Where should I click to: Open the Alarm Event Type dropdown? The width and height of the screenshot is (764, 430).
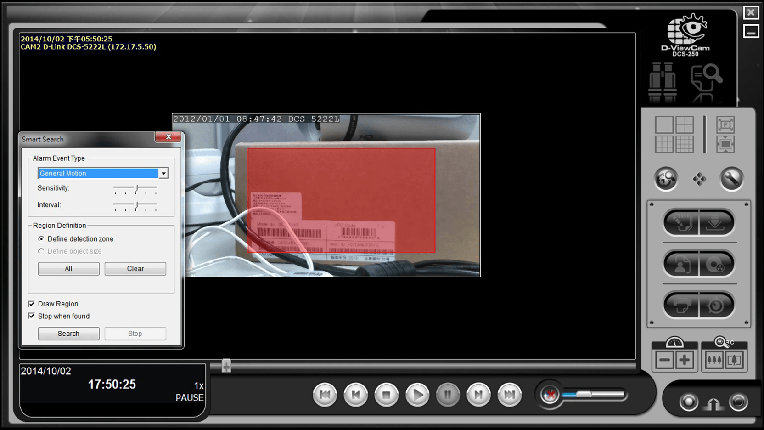(x=163, y=173)
